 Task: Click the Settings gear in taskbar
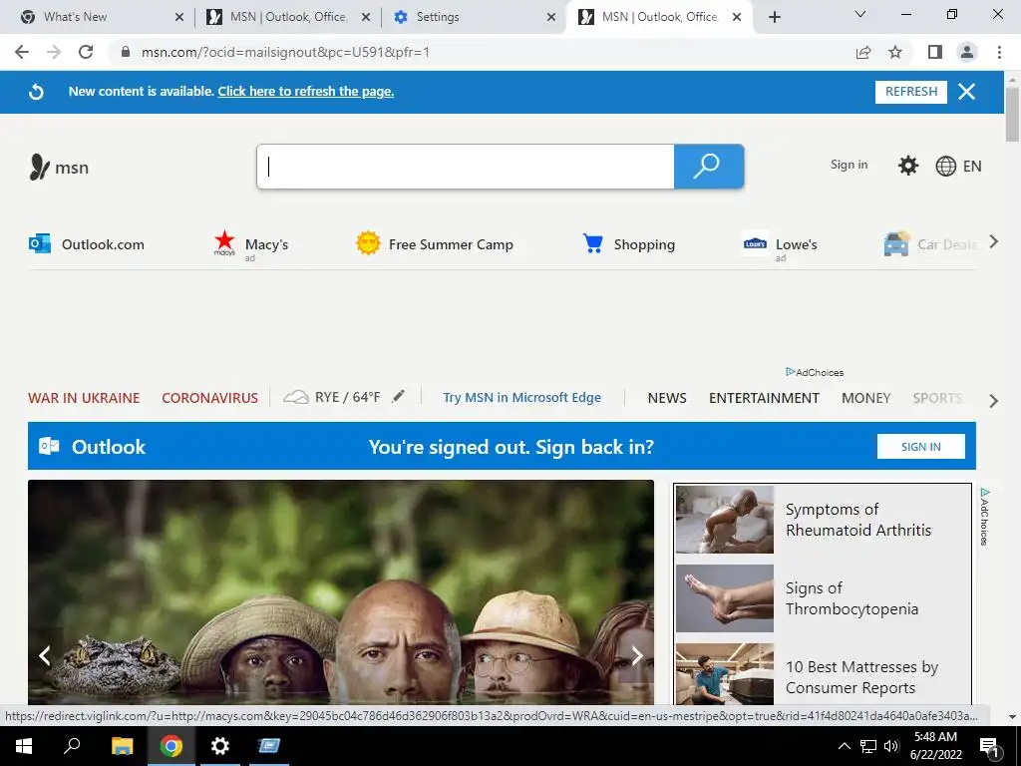pyautogui.click(x=219, y=746)
